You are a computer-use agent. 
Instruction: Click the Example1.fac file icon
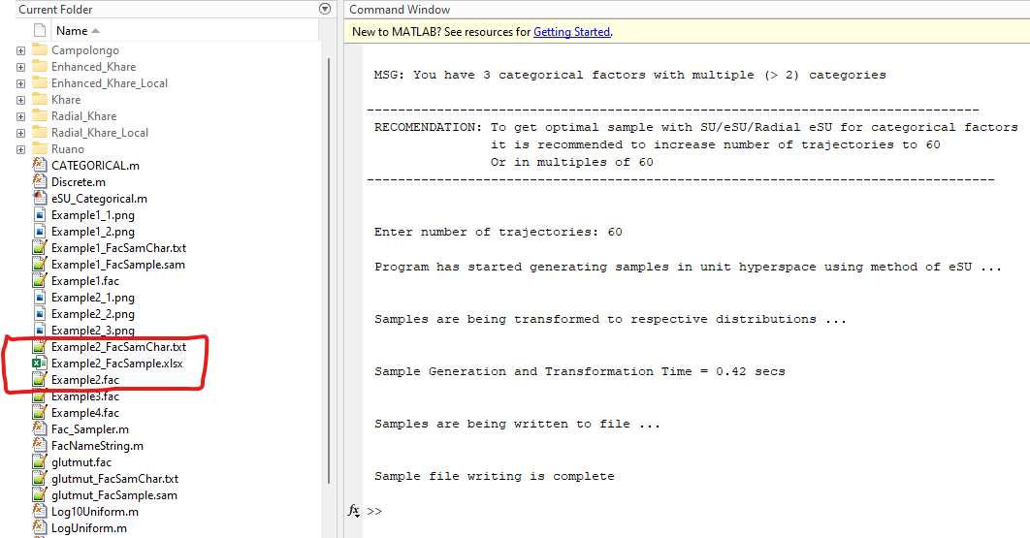(39, 280)
